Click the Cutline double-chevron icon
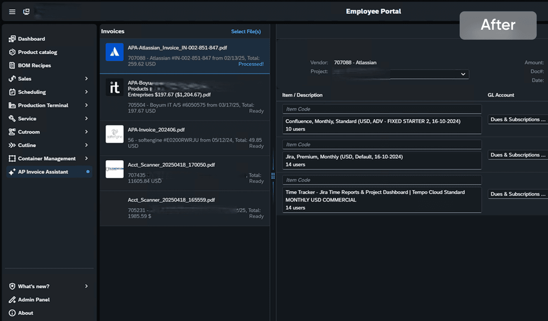Image resolution: width=548 pixels, height=321 pixels. (12, 145)
